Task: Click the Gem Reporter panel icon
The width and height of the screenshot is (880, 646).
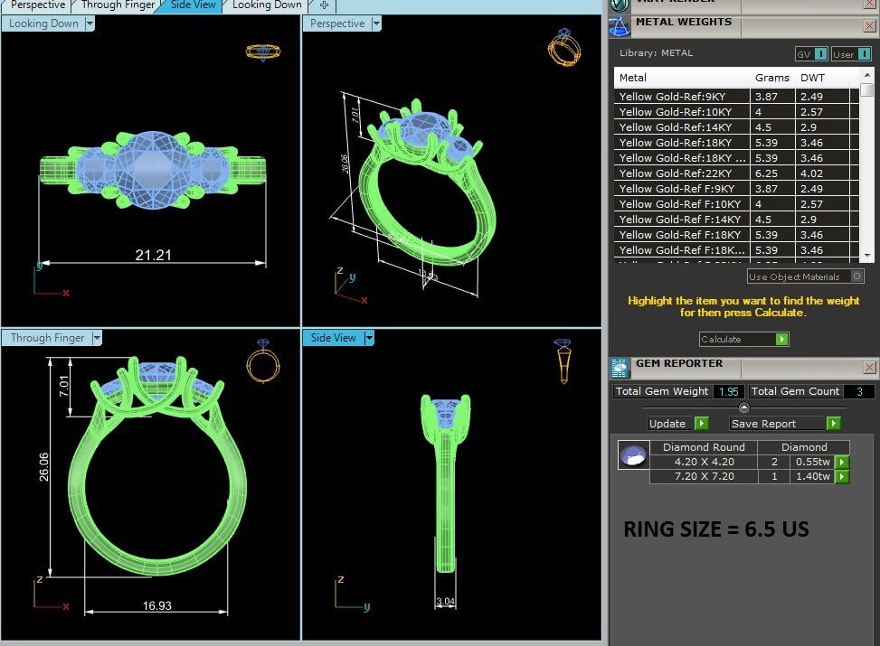Action: [x=620, y=367]
